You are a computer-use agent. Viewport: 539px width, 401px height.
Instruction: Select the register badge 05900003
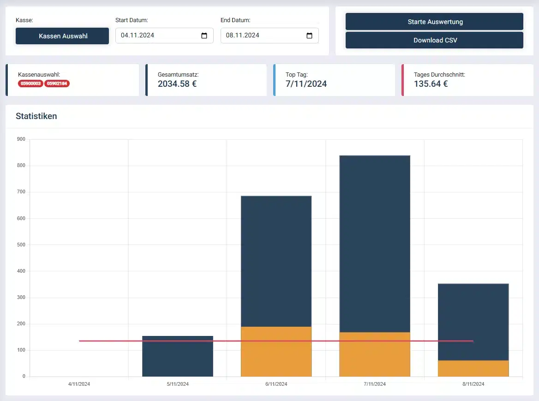30,84
